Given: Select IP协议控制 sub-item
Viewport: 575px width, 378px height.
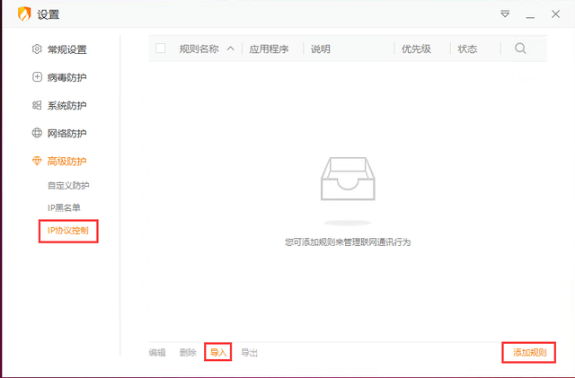Looking at the screenshot, I should point(68,231).
